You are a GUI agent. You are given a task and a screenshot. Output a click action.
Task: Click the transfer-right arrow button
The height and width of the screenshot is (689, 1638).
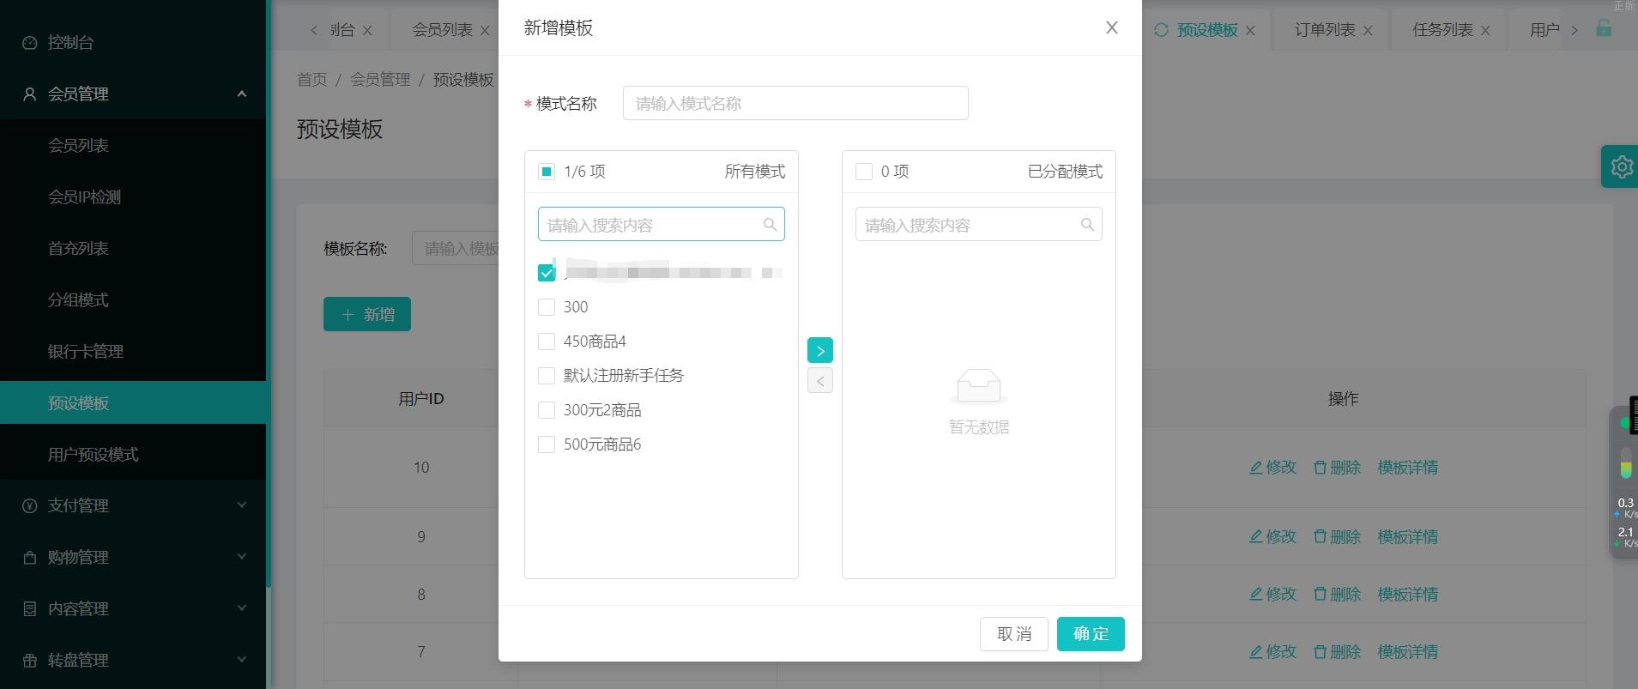pyautogui.click(x=819, y=350)
